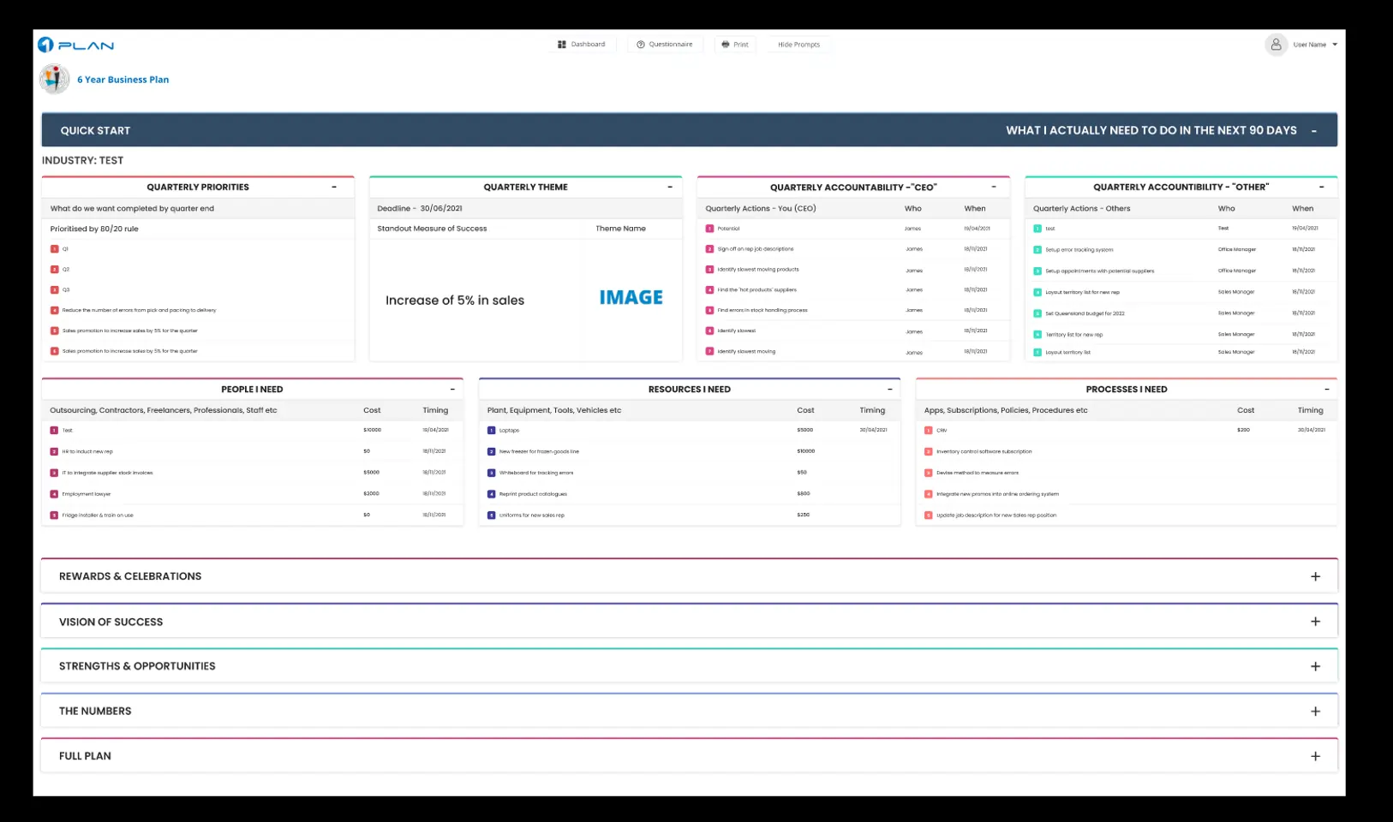Open the Dashboard page
Screen dimensions: 1393x822
tap(582, 45)
